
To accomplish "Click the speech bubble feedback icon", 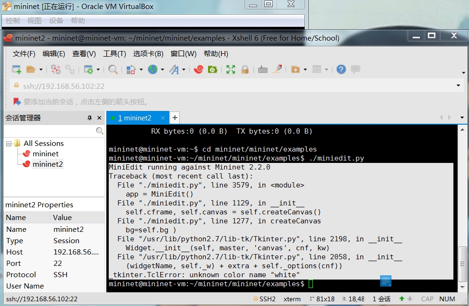I will (356, 69).
